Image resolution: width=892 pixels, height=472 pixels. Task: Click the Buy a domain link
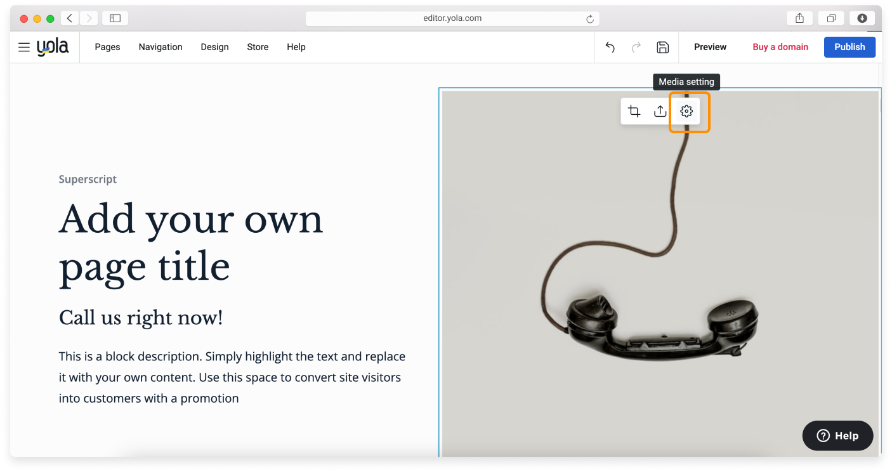(780, 47)
